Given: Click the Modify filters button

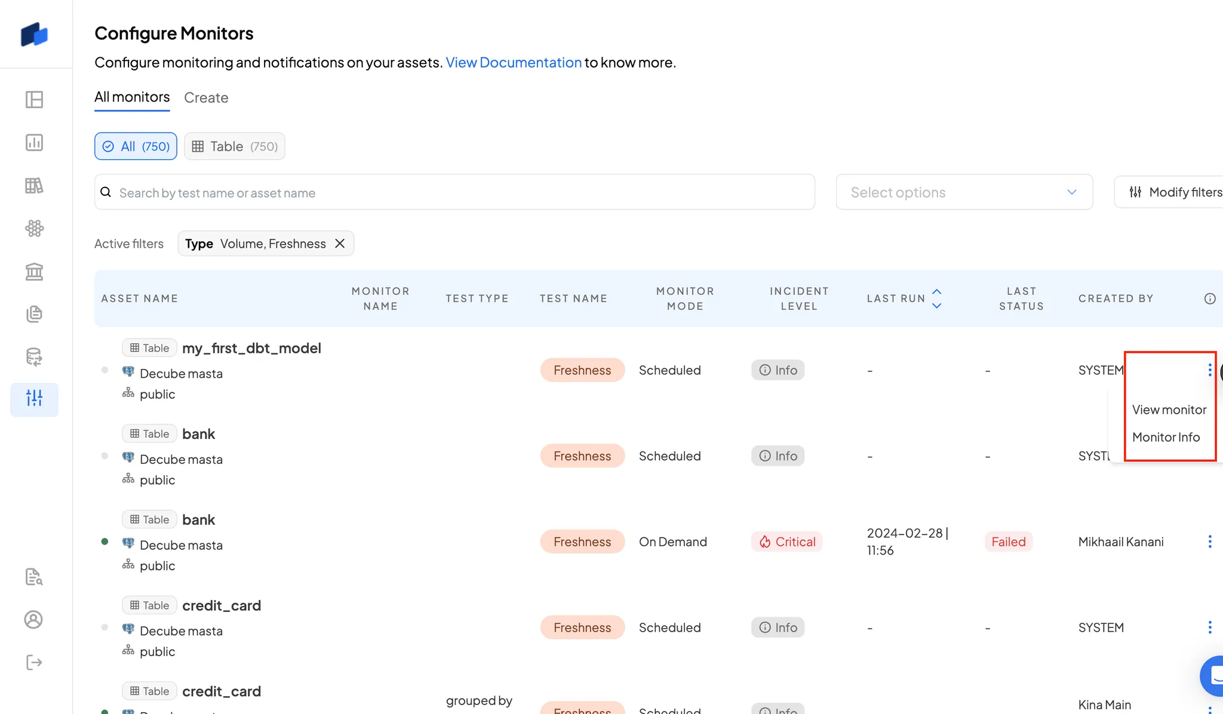Looking at the screenshot, I should [1175, 192].
